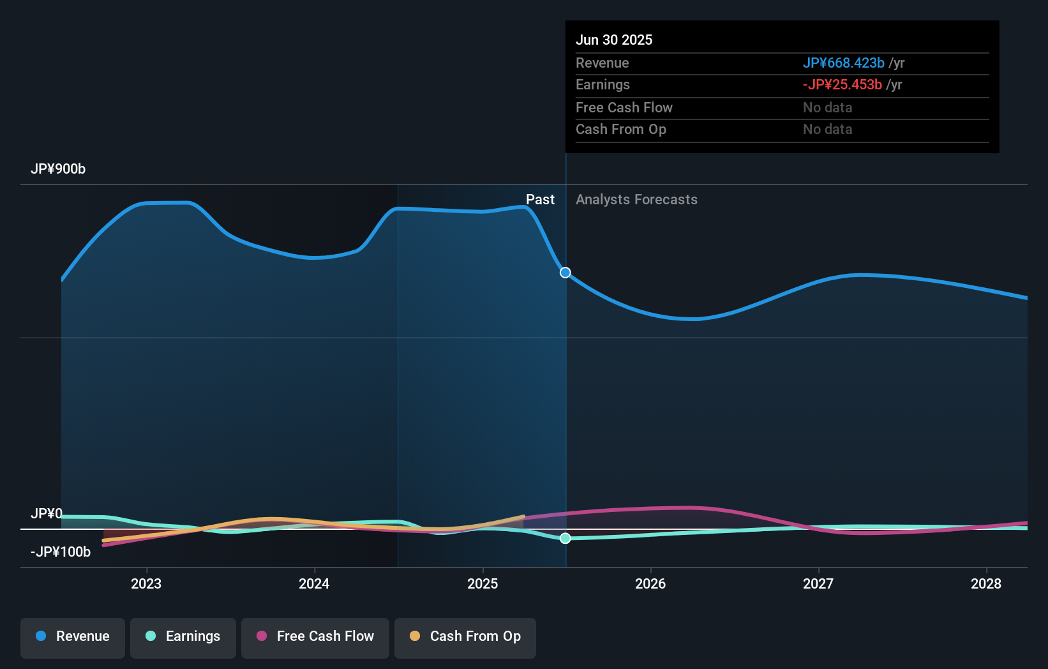Click the teal Earnings legend dot icon
1048x669 pixels.
(150, 636)
